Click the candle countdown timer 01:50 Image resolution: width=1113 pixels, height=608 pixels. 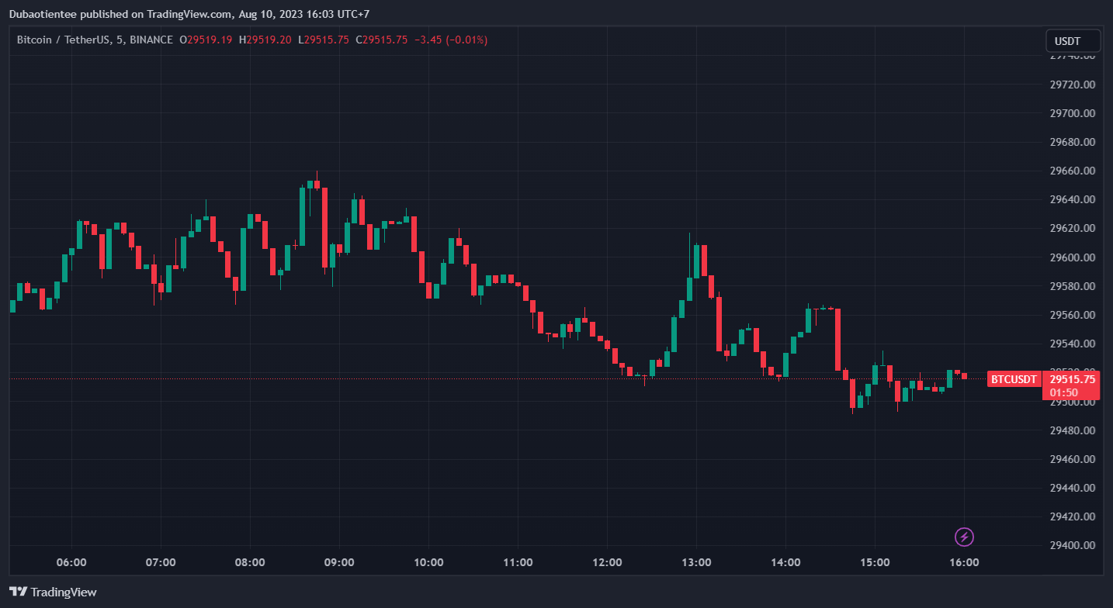(1061, 392)
